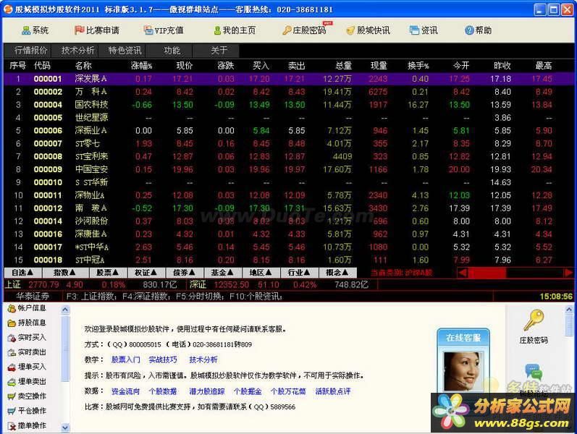577x434 pixels.
Task: Expand the 股票▲ category
Action: 108,273
